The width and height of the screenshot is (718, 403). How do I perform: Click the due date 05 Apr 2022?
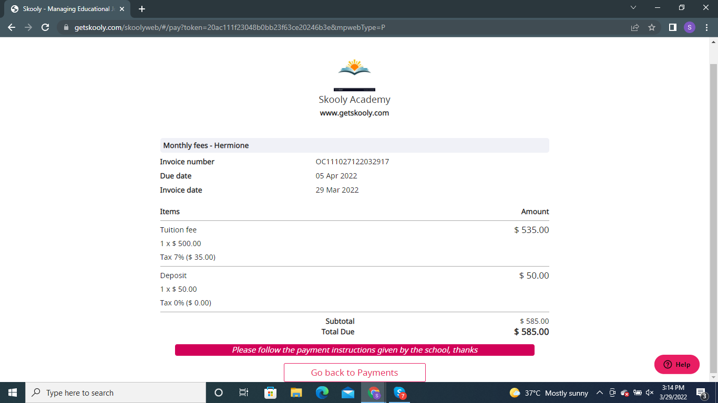pos(336,176)
